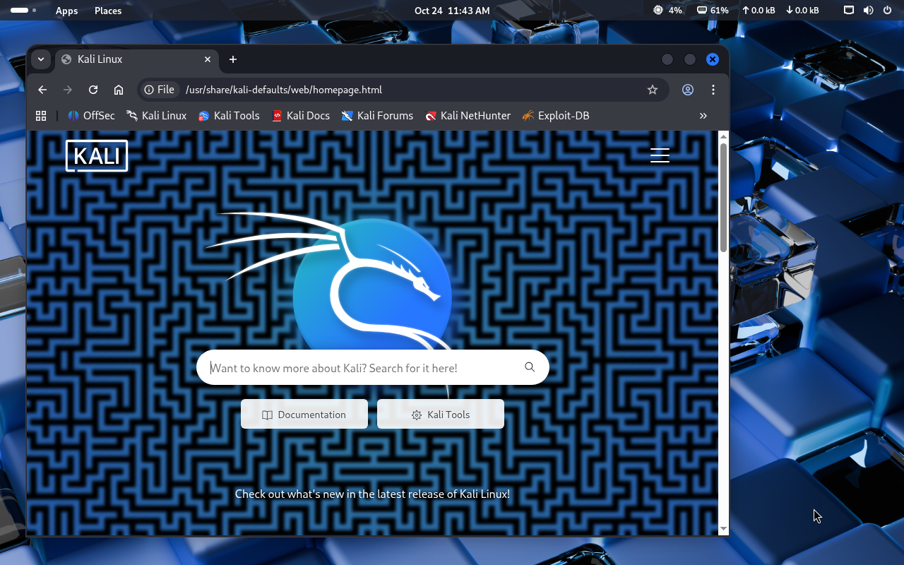Screen dimensions: 904x565
Task: Open the Kali Tools page button
Action: [x=441, y=415]
